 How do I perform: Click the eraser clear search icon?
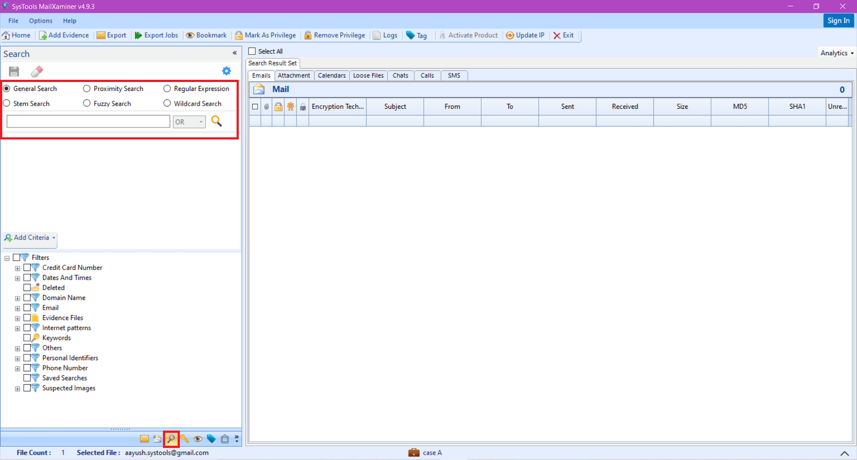pos(37,71)
